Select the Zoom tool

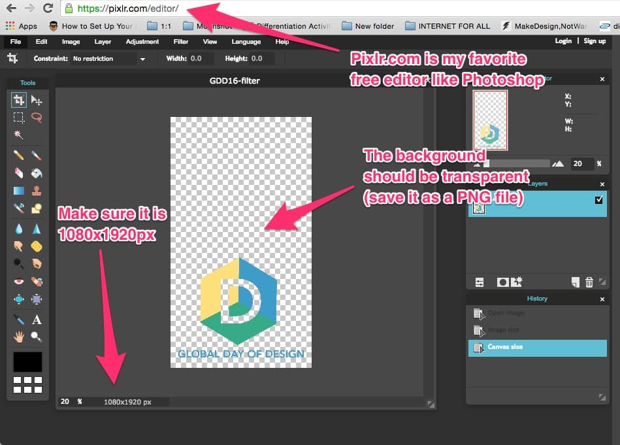point(37,337)
